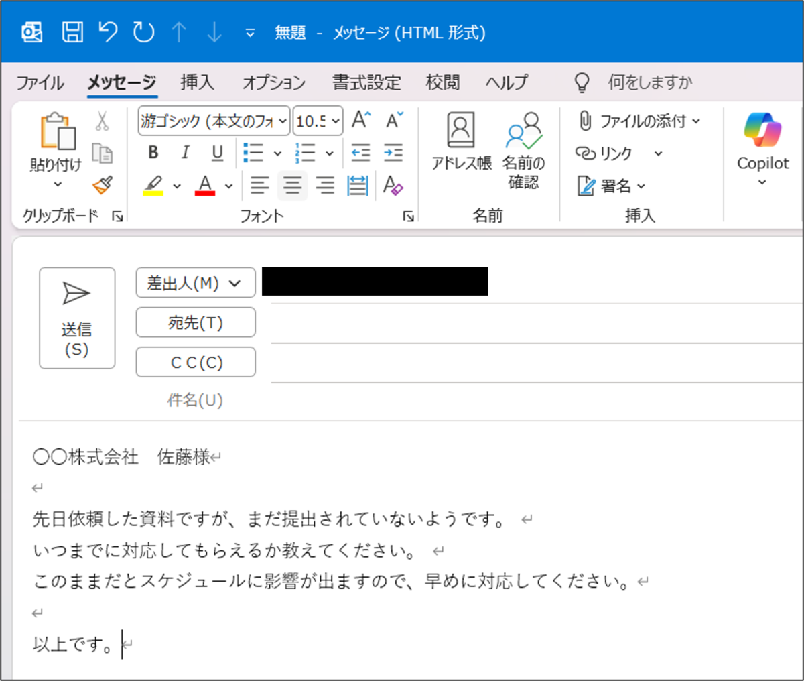
Task: Switch to the オプション tab
Action: [274, 82]
